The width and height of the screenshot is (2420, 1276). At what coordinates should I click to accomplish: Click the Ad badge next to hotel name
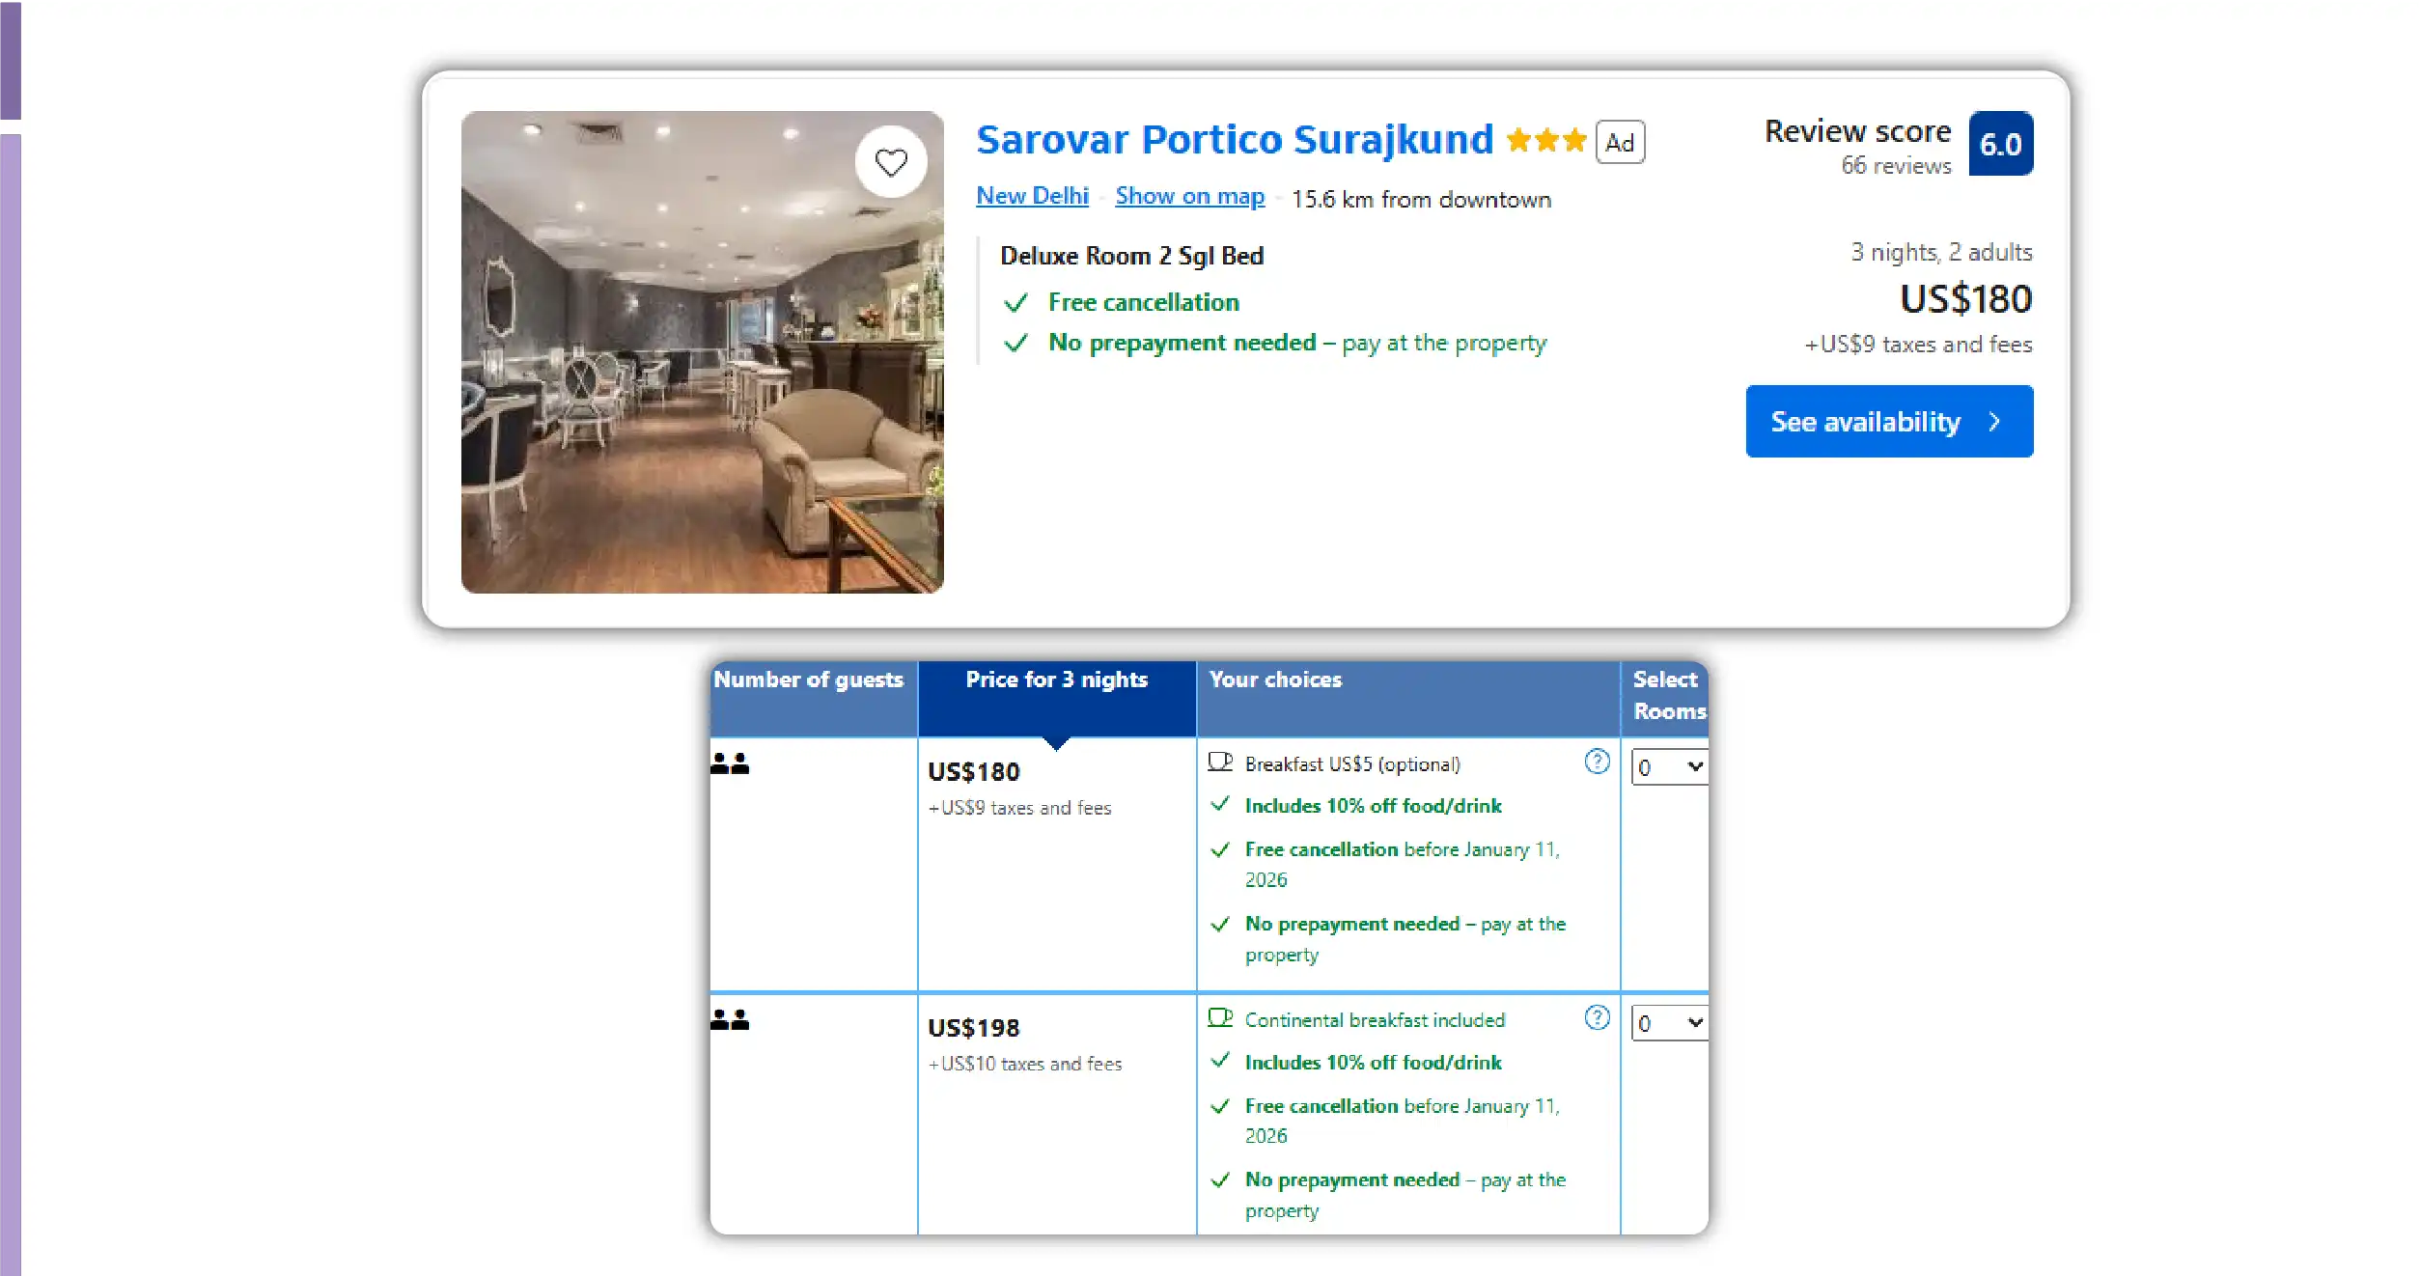1619,143
